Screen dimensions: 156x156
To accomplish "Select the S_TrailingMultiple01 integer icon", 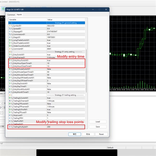I will click(x=10, y=127).
